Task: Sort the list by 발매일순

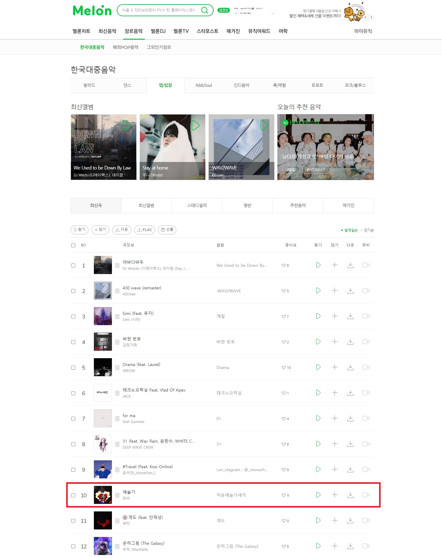Action: (x=351, y=230)
